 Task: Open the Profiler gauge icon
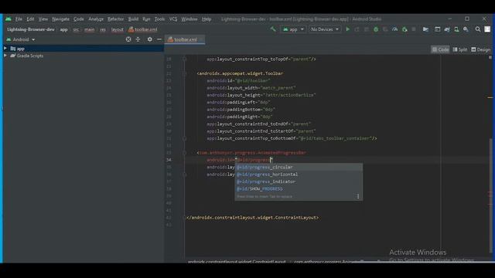pyautogui.click(x=394, y=29)
